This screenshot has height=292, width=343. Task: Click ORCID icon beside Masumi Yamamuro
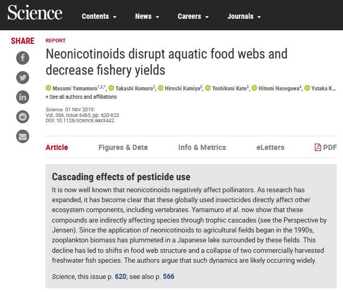[48, 88]
